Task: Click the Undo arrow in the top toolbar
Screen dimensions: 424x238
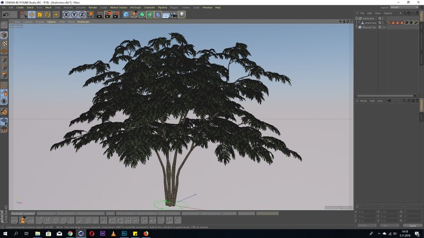Action: point(5,15)
